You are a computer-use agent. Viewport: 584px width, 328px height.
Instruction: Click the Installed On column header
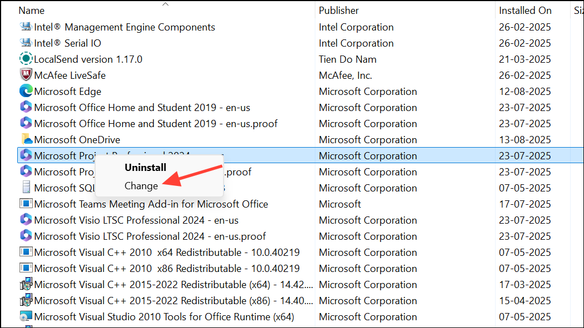coord(525,10)
